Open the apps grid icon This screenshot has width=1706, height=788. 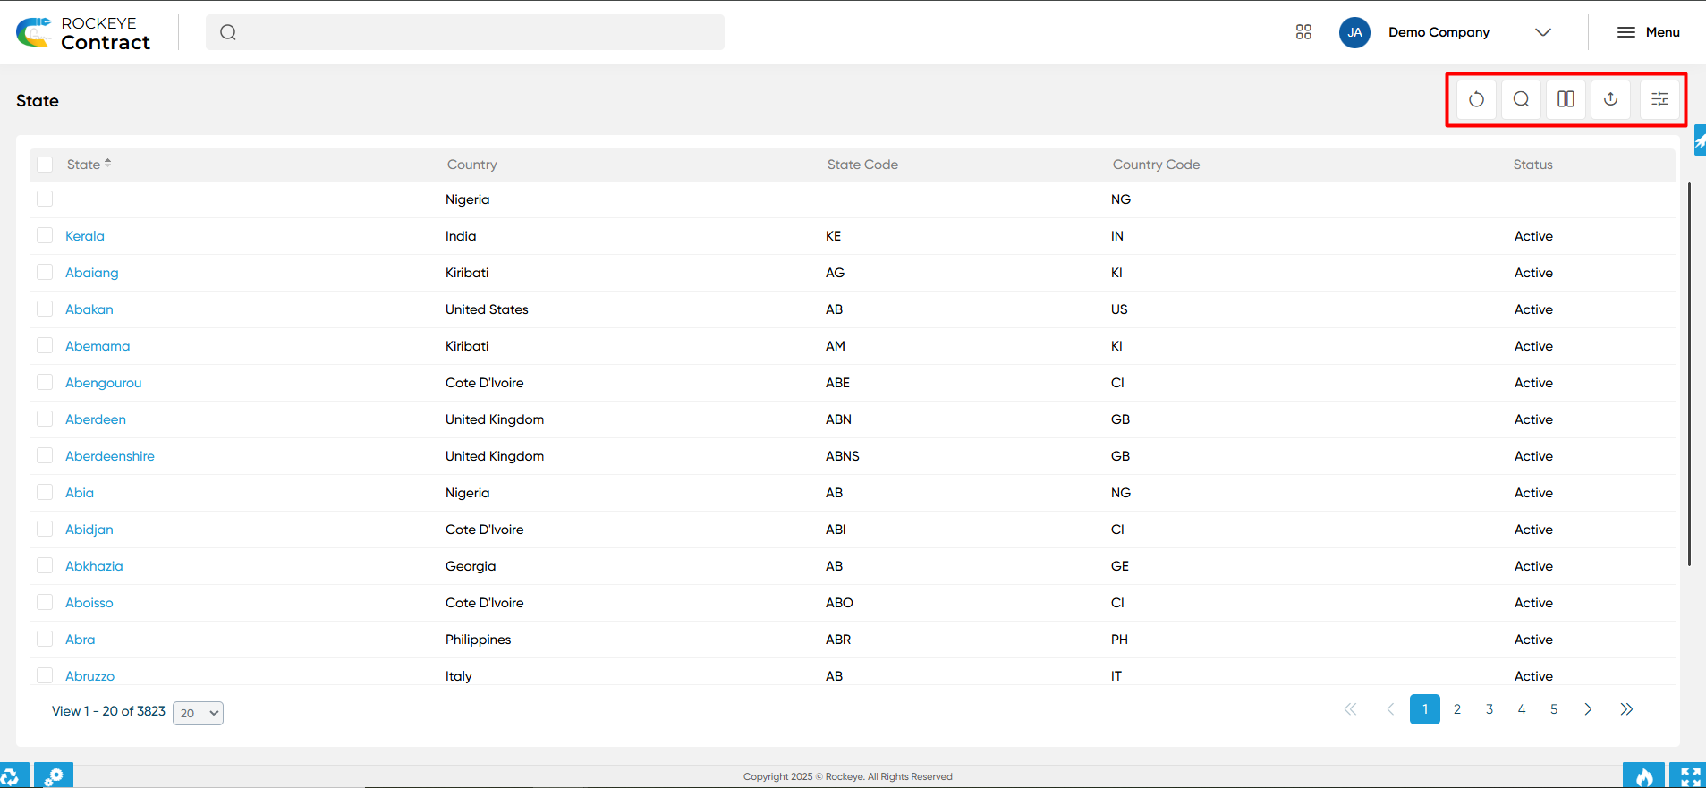[1303, 32]
